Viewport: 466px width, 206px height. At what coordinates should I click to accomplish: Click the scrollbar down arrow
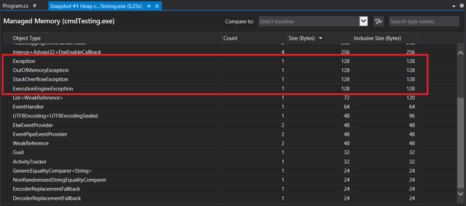461,193
